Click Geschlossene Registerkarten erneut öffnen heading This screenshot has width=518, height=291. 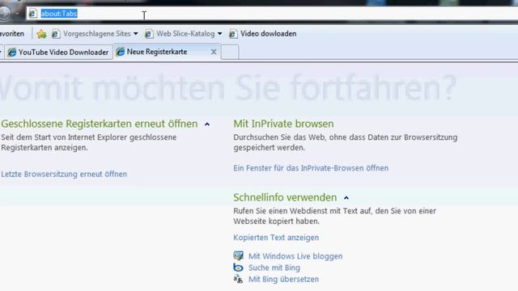tap(100, 124)
